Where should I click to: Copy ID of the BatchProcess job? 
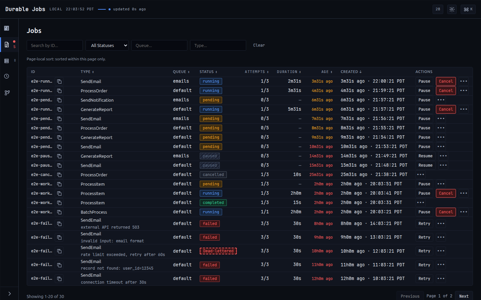[59, 212]
